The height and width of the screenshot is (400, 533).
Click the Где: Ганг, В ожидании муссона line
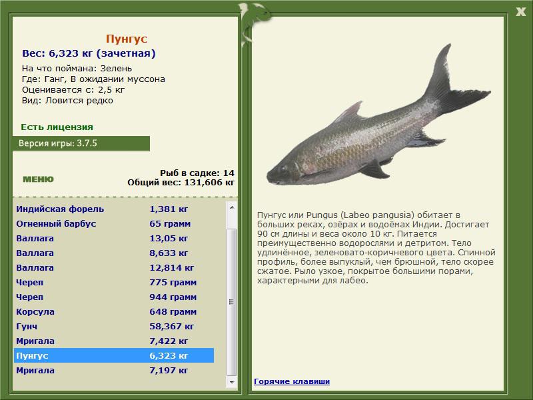pyautogui.click(x=93, y=79)
